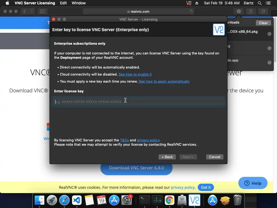Click the VNC logo in the dialog header

[x=219, y=30]
